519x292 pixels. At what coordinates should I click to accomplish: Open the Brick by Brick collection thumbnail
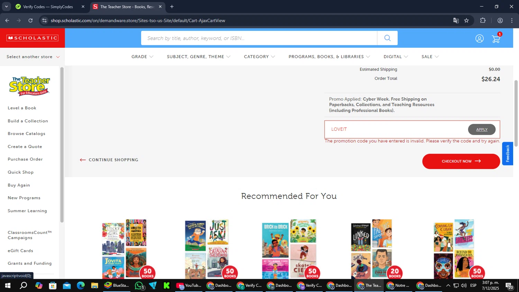point(291,249)
